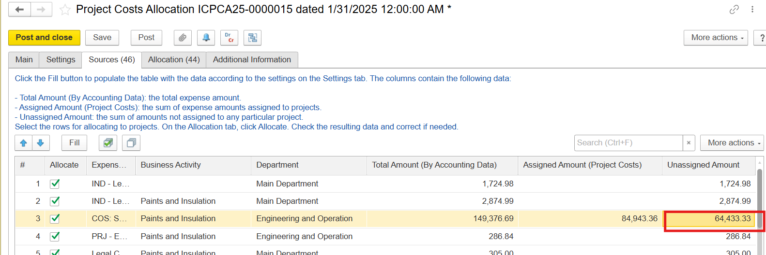Copy the document link via chain icon
Image resolution: width=766 pixels, height=255 pixels.
734,10
